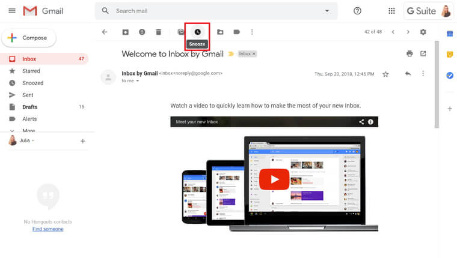Toggle the importance marker on subject
The width and height of the screenshot is (457, 258).
[231, 54]
